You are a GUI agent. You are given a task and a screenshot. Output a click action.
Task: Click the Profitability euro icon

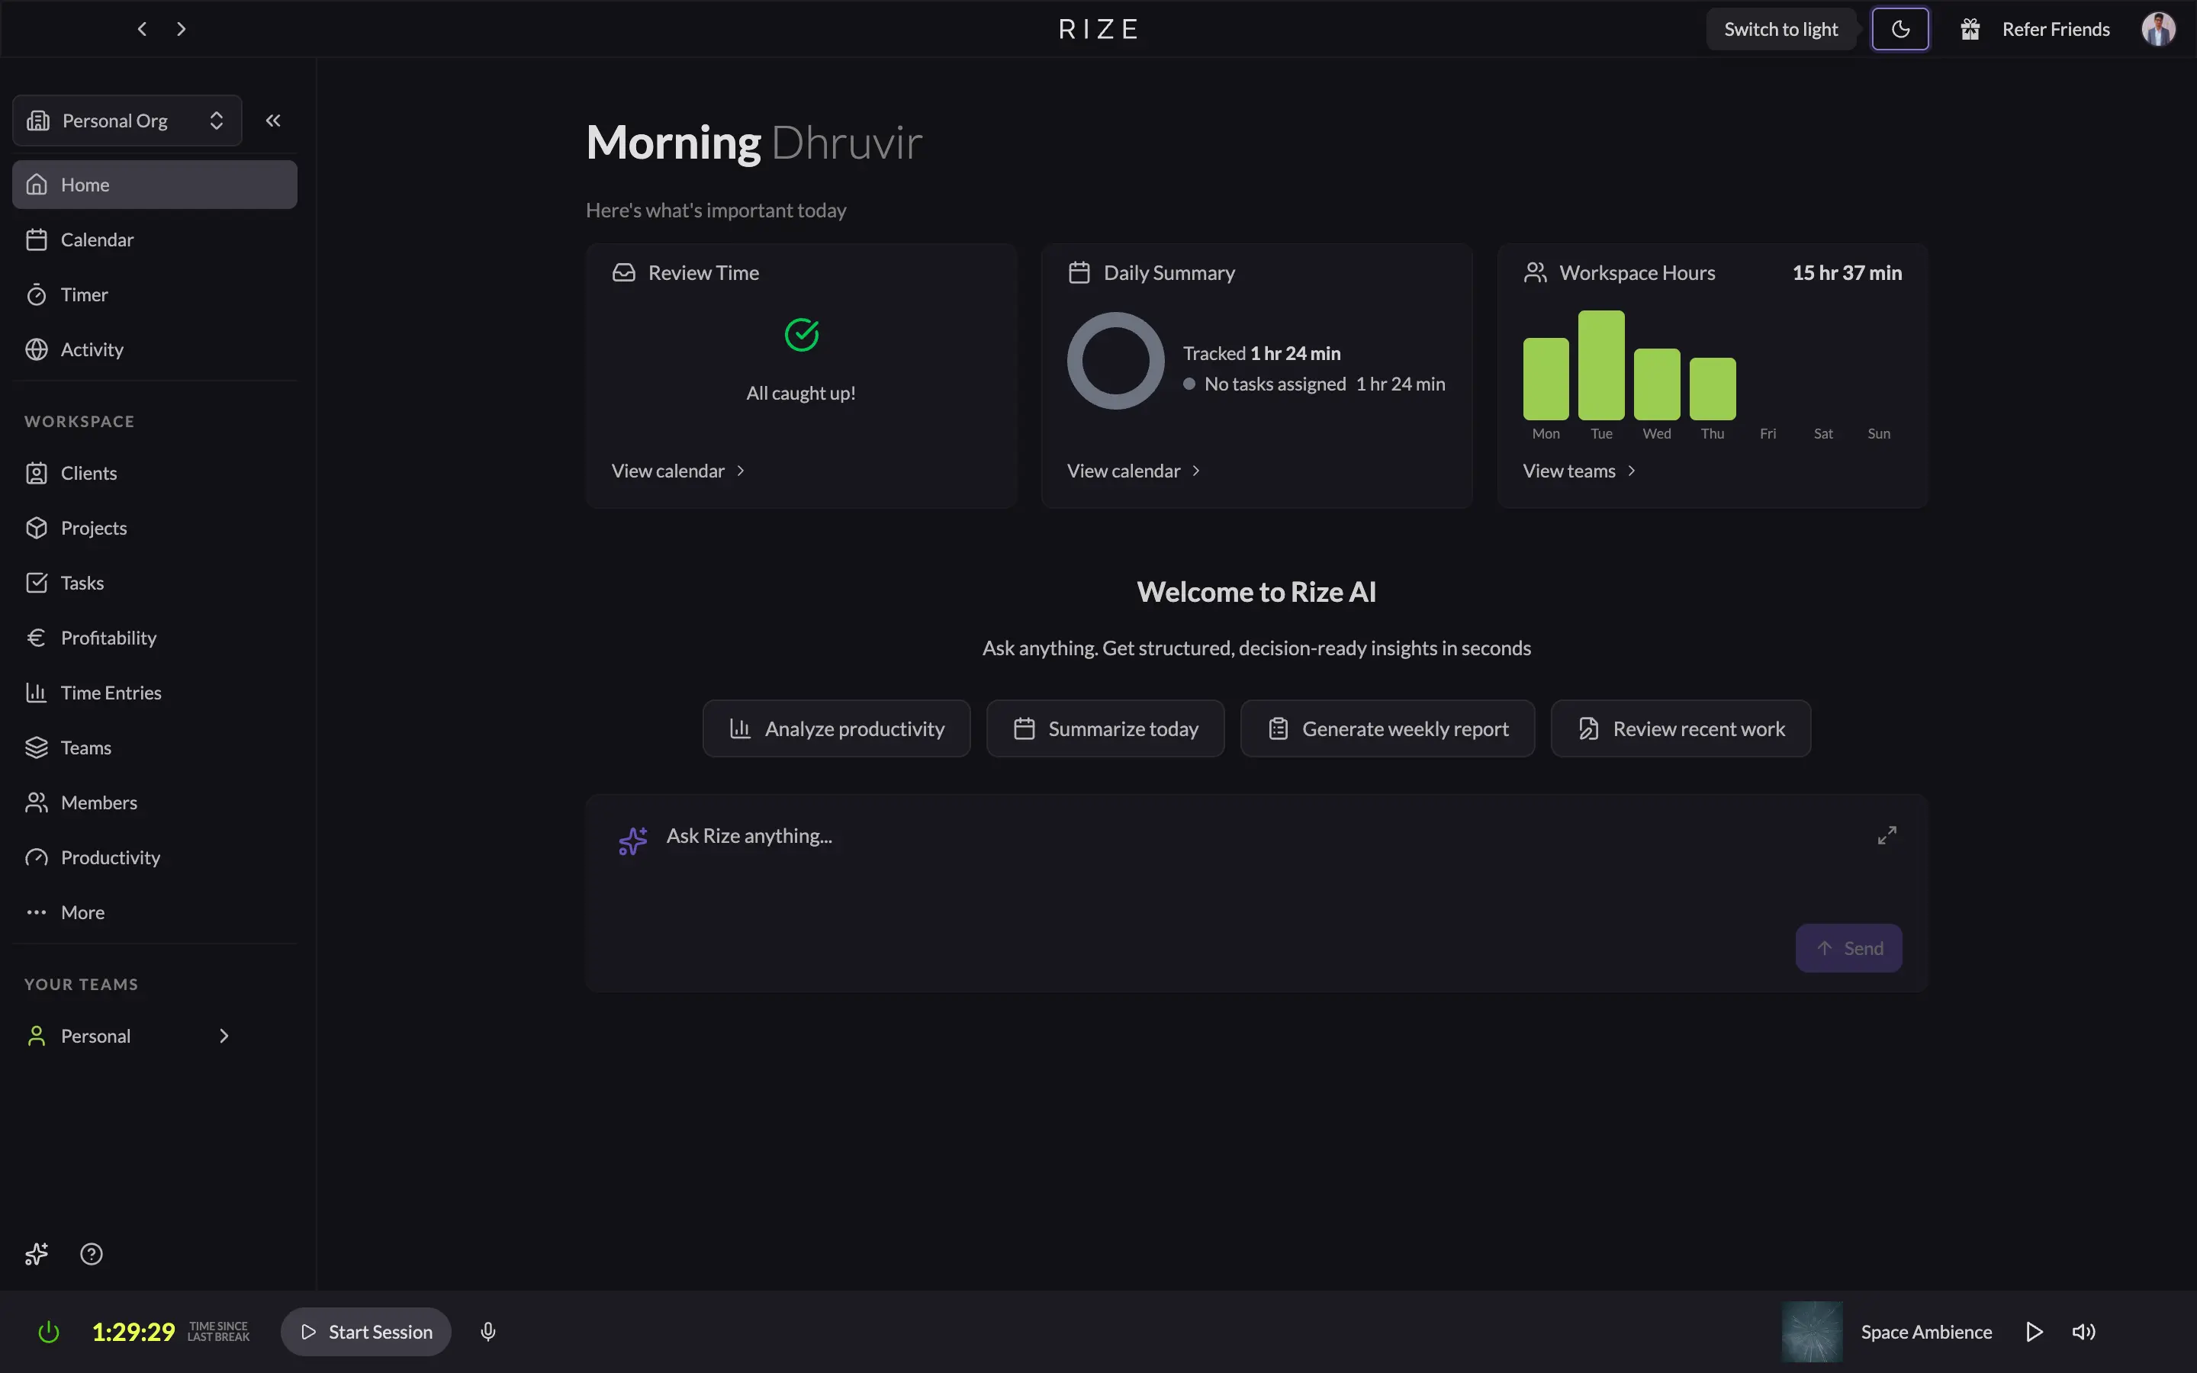[x=37, y=638]
